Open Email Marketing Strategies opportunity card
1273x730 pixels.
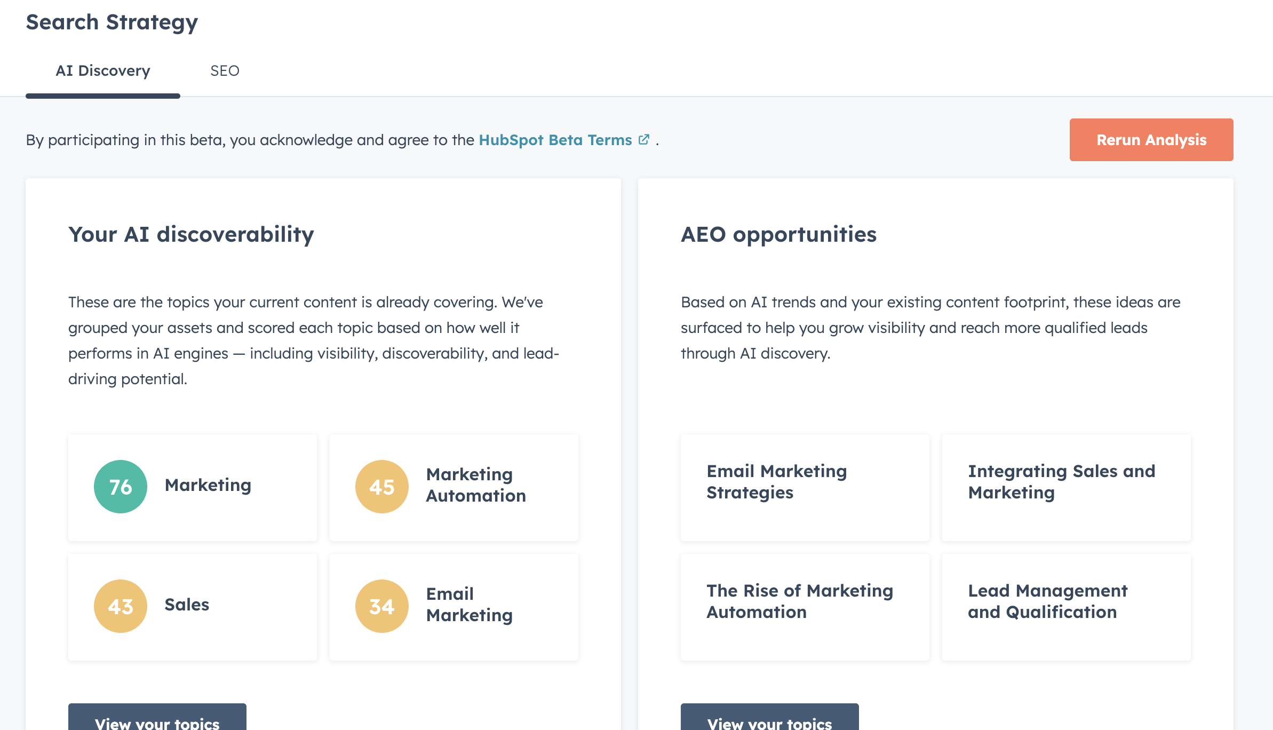805,488
